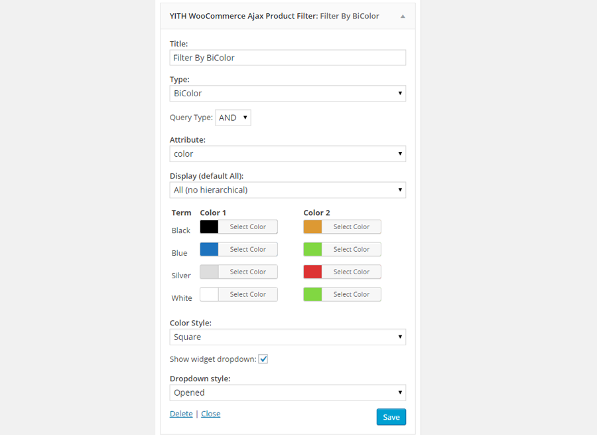Save the widget settings
This screenshot has width=597, height=435.
[391, 417]
